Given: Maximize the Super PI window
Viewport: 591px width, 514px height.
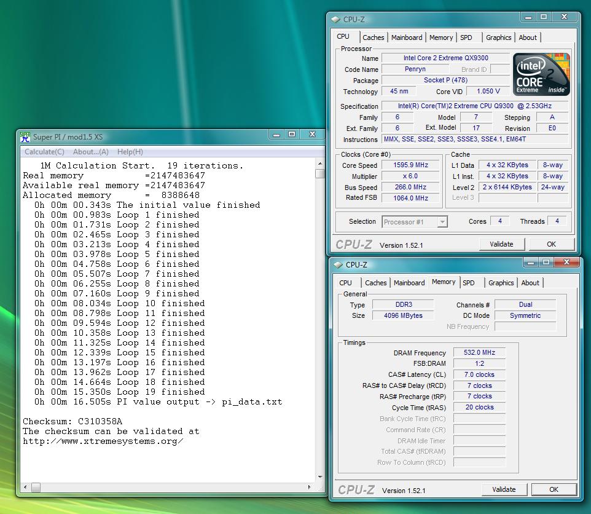Looking at the screenshot, I should (x=292, y=134).
